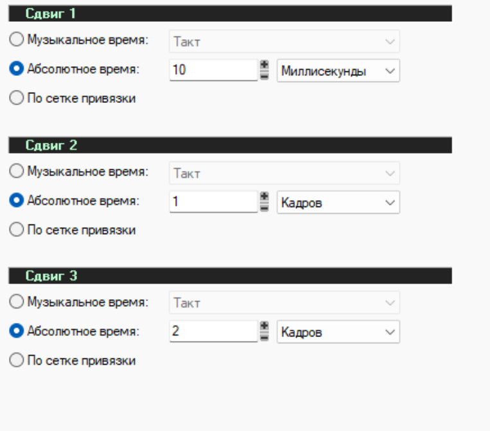Click the Сдвиг 1 time field showing 10
The image size is (490, 431).
[x=213, y=70]
